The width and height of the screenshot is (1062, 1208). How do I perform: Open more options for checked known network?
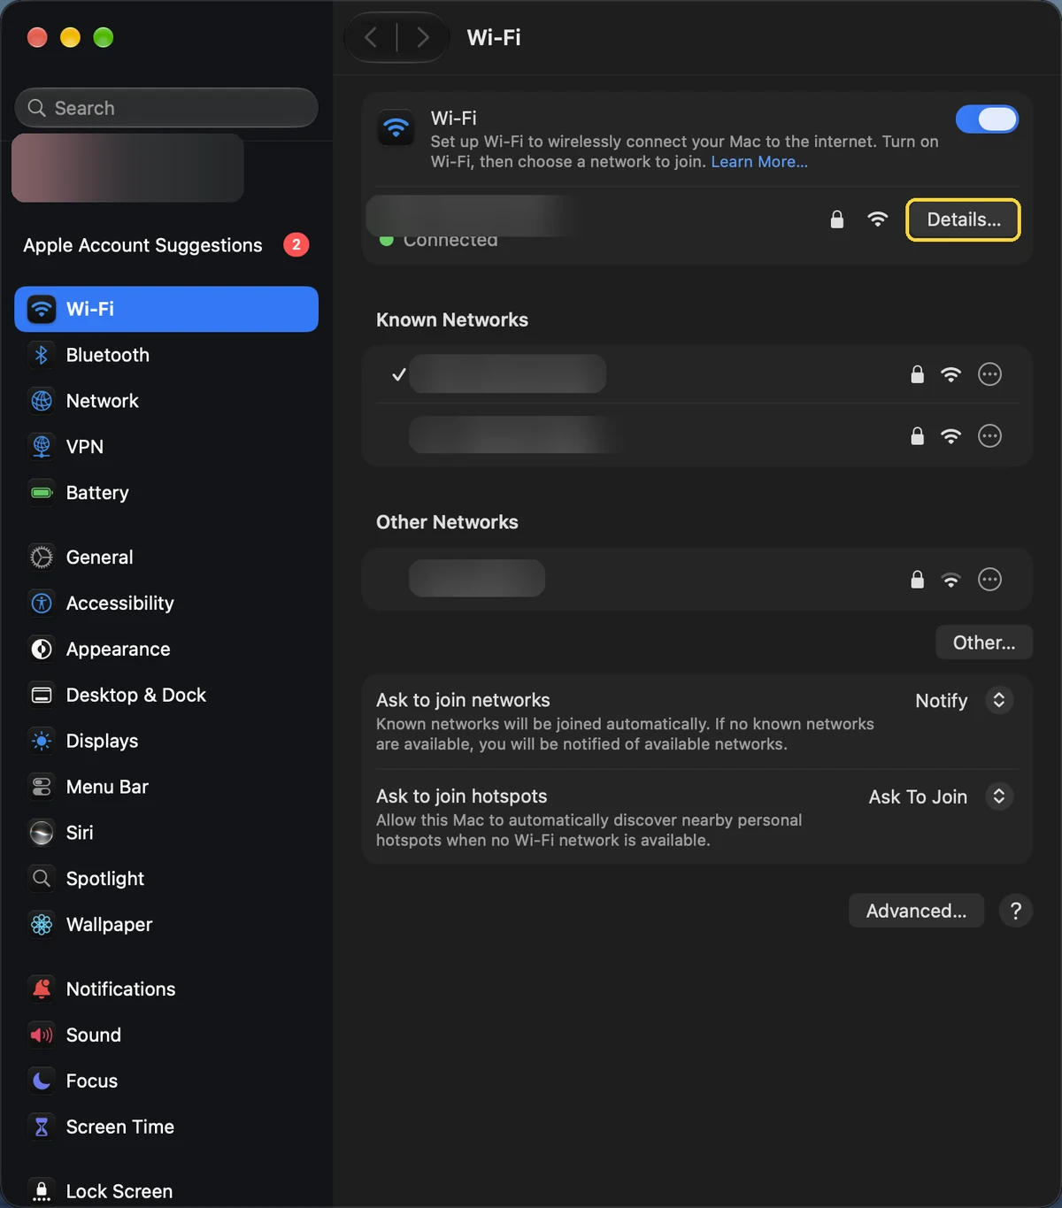pos(989,374)
